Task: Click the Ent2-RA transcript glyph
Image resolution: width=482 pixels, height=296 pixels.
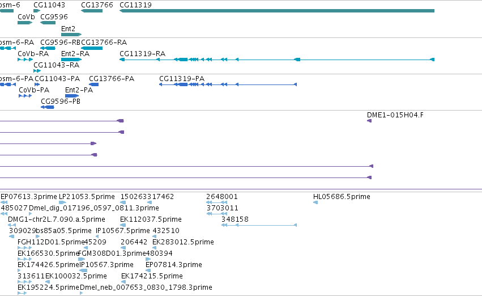Action: 71,60
